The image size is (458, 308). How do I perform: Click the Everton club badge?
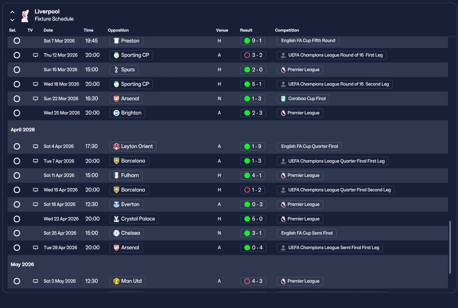(x=116, y=204)
